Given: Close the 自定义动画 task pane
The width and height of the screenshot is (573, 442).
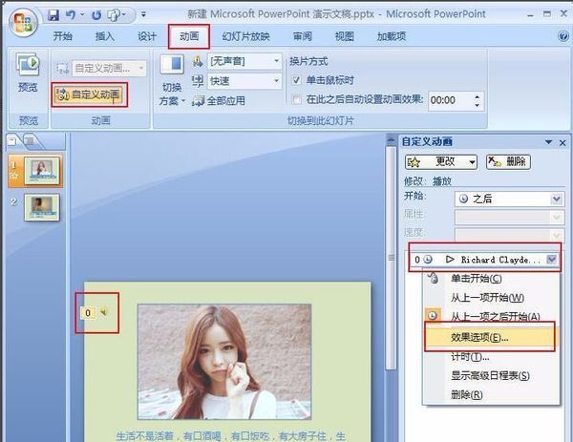Looking at the screenshot, I should point(562,143).
